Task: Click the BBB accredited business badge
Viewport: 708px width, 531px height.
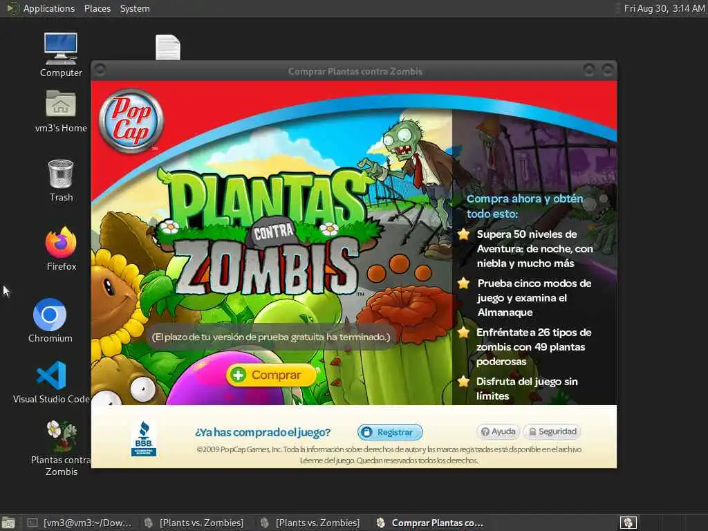Action: click(144, 438)
